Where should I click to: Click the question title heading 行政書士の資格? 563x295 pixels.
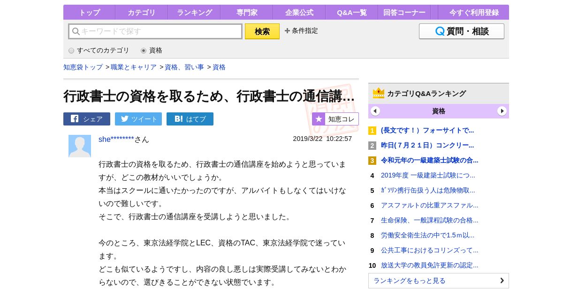[209, 96]
